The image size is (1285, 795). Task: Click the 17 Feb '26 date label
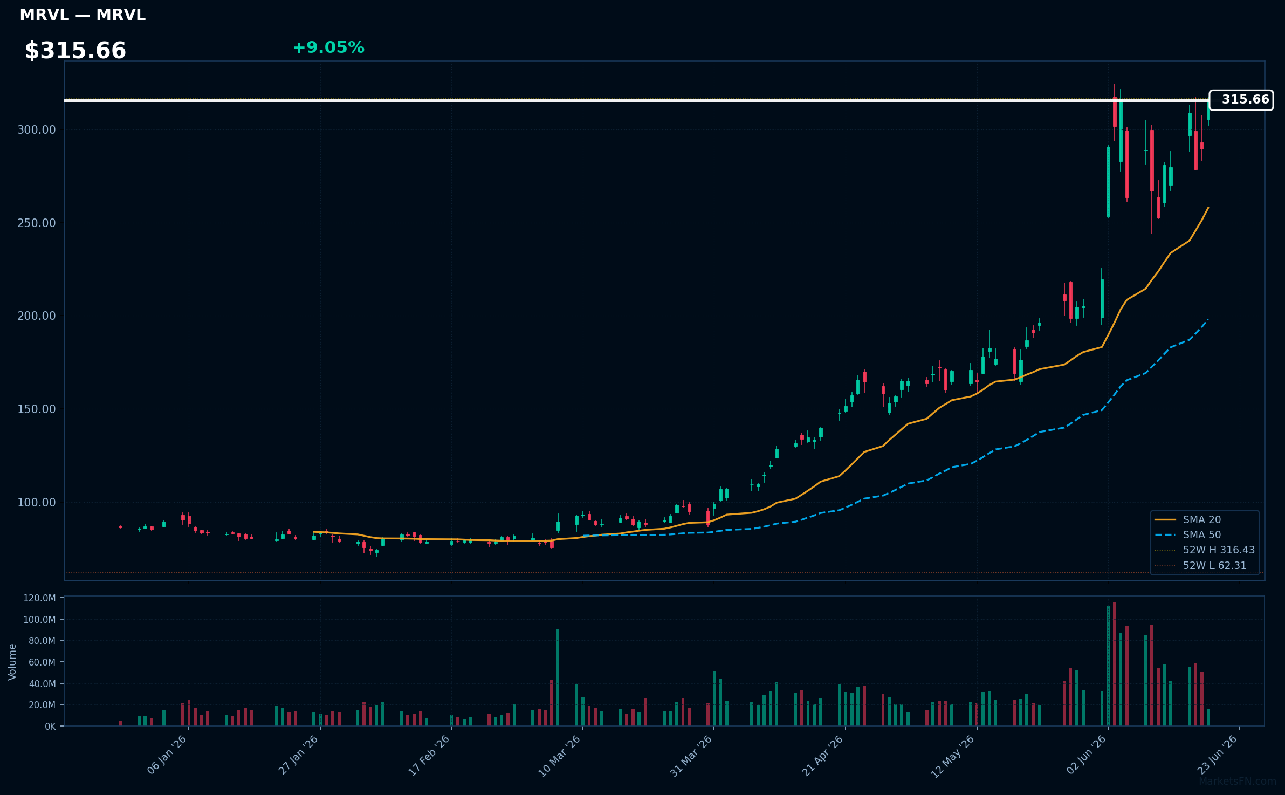pyautogui.click(x=429, y=756)
